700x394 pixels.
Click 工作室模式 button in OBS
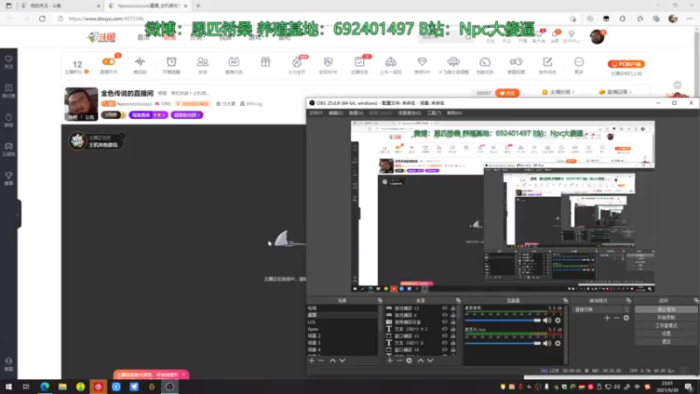666,325
